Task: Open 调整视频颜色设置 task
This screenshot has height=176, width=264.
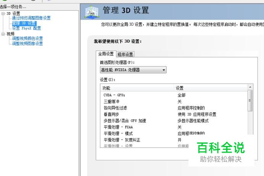Action: click(x=27, y=38)
